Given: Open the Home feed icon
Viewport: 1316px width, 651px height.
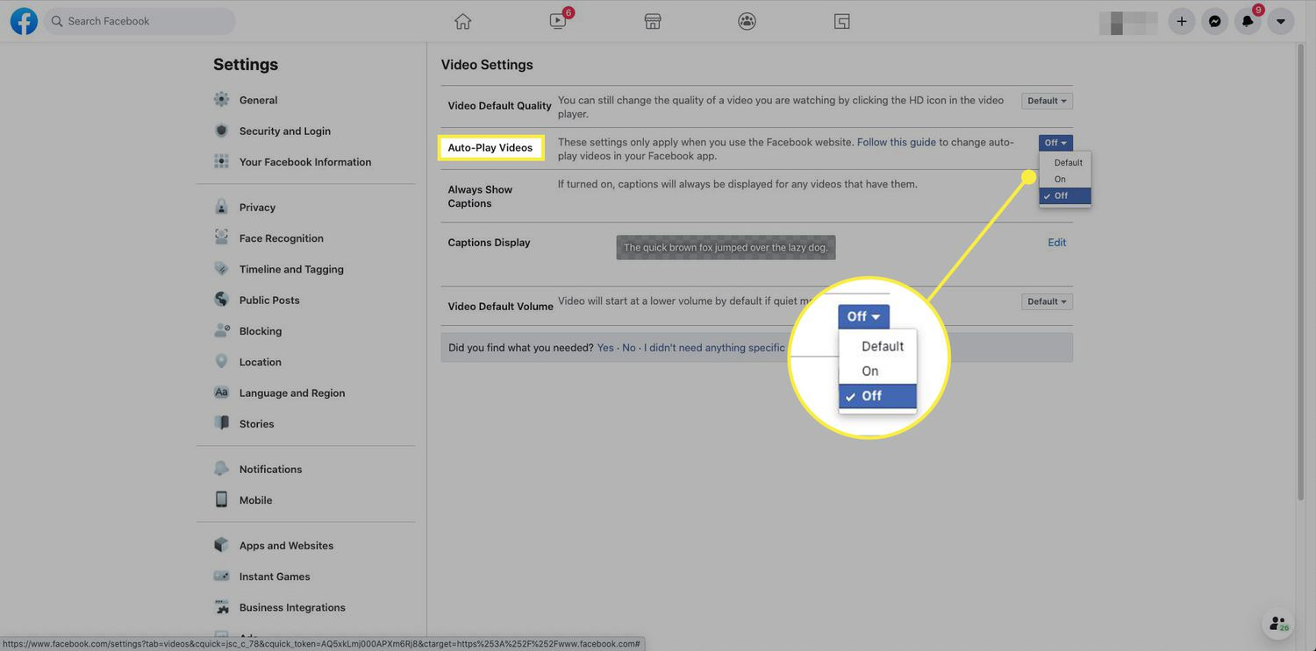Looking at the screenshot, I should tap(463, 21).
